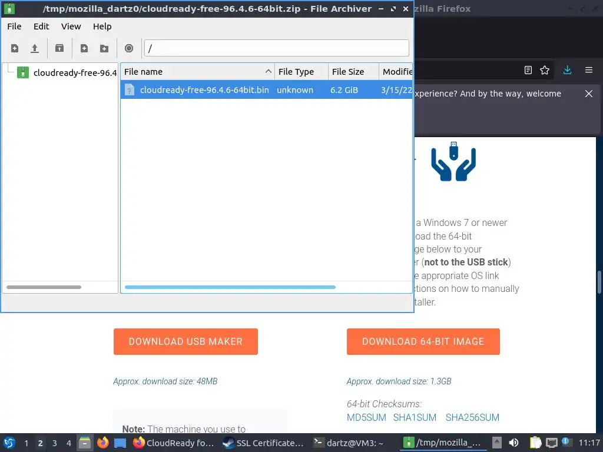Sort by the Modified column header
Viewport: 603px width, 452px height.
point(396,72)
